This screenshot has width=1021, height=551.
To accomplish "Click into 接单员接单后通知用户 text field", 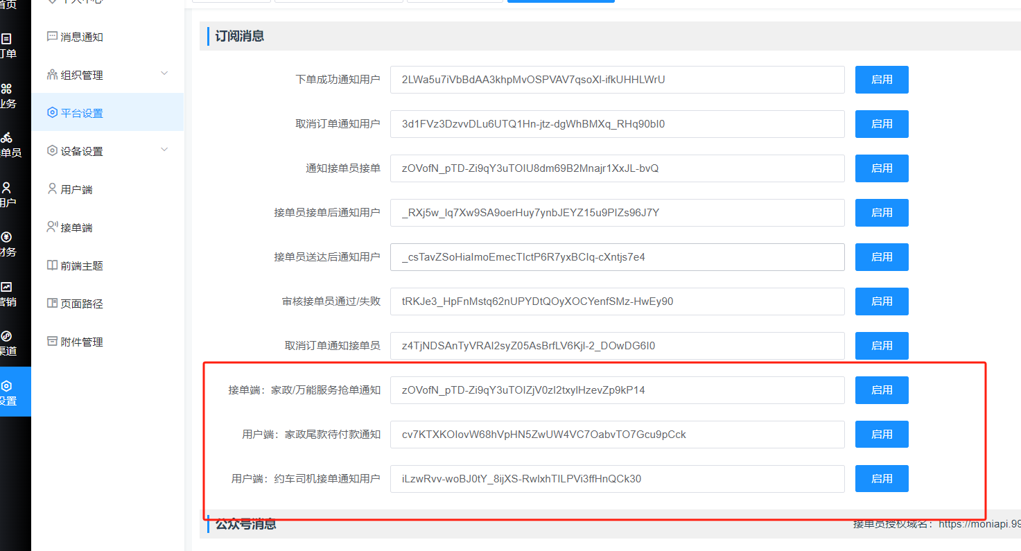I will pyautogui.click(x=618, y=213).
